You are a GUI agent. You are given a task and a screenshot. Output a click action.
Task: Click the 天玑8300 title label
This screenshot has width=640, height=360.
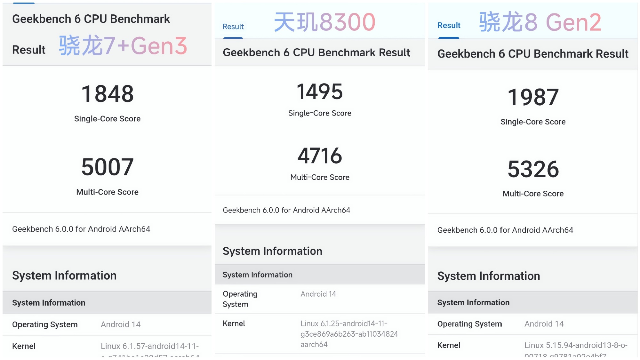coord(324,22)
